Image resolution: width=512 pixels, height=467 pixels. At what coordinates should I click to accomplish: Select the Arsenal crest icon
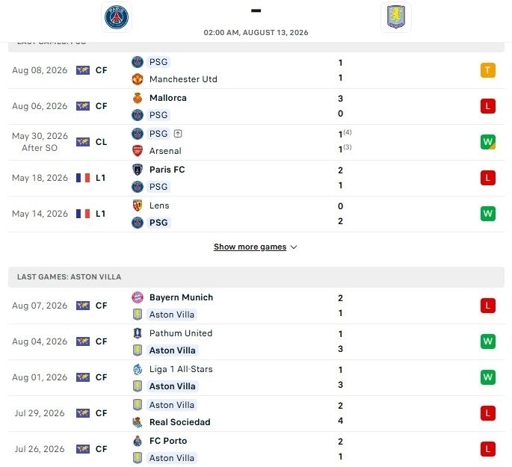click(138, 151)
